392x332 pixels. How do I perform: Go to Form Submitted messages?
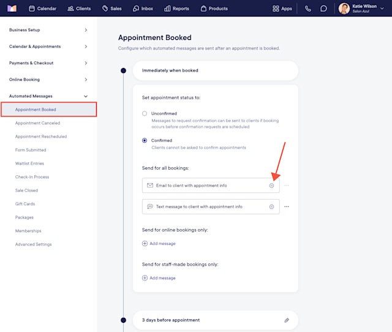pyautogui.click(x=31, y=150)
